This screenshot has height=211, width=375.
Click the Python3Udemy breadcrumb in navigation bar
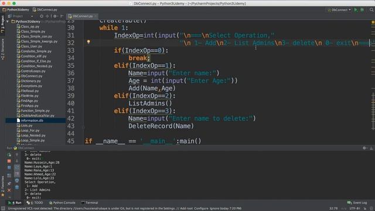pyautogui.click(x=16, y=10)
